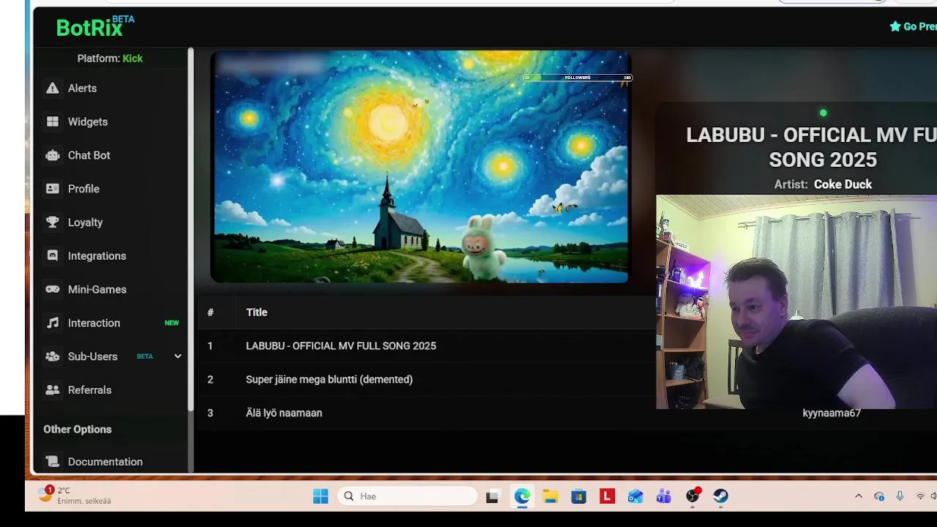Click the Alerts warning icon
This screenshot has height=527, width=937.
coord(53,88)
